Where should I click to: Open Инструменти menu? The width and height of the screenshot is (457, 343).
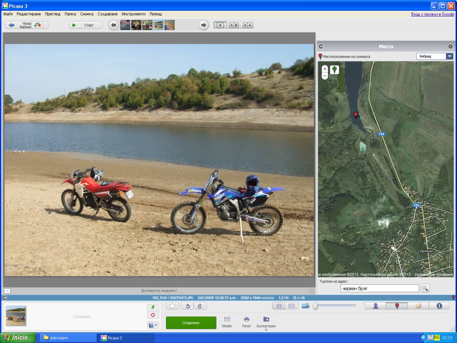pos(133,14)
